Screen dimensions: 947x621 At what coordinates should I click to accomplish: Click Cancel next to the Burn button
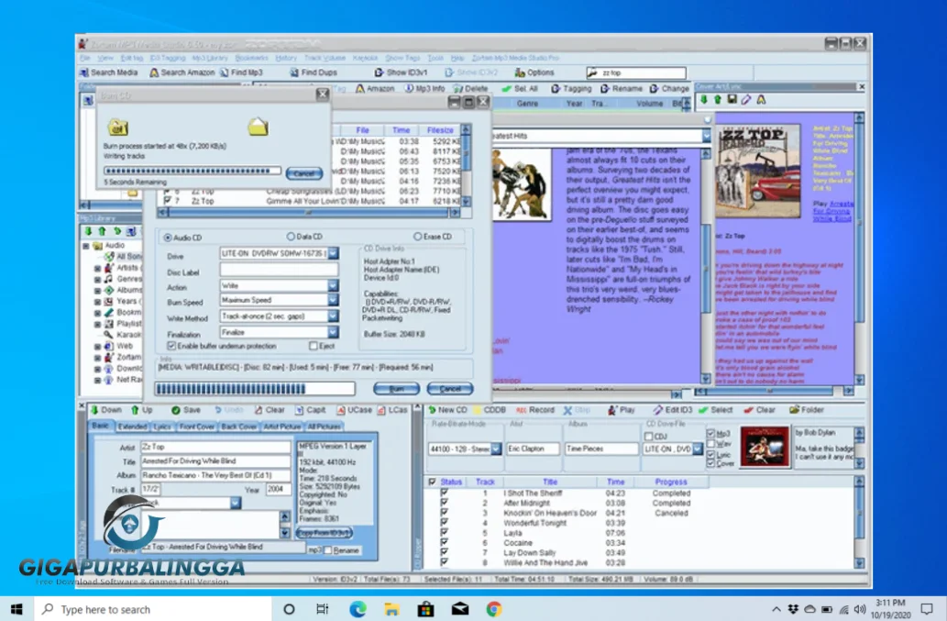tap(449, 388)
